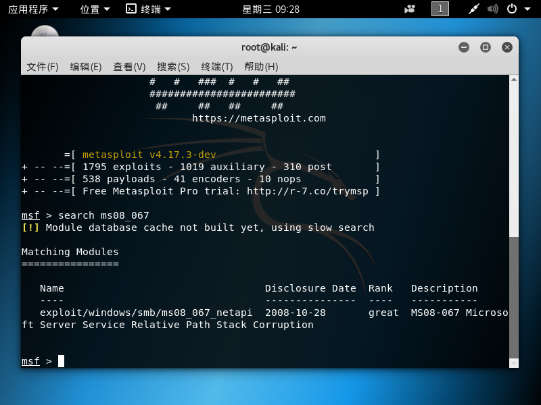This screenshot has width=541, height=405.
Task: Click the Description column header
Action: click(x=444, y=288)
